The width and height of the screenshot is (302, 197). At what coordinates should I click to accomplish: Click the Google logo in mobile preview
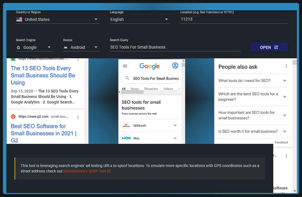(x=149, y=66)
